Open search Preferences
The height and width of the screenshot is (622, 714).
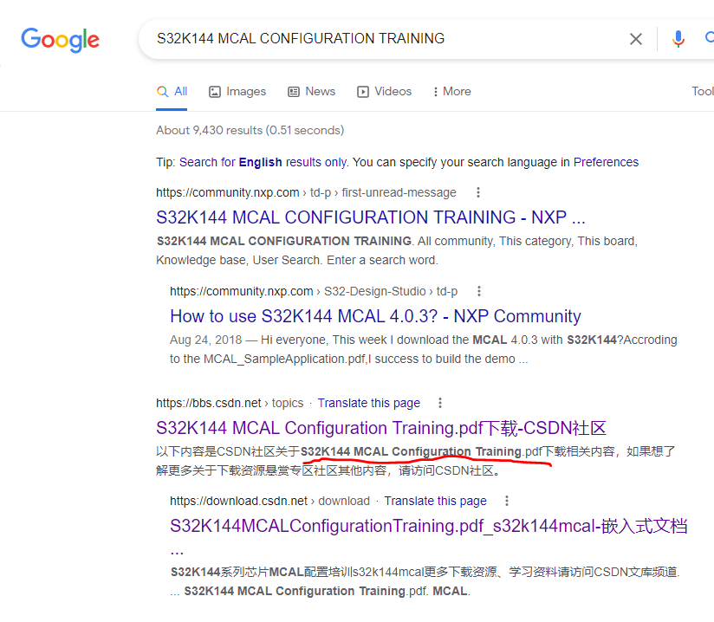(x=606, y=161)
